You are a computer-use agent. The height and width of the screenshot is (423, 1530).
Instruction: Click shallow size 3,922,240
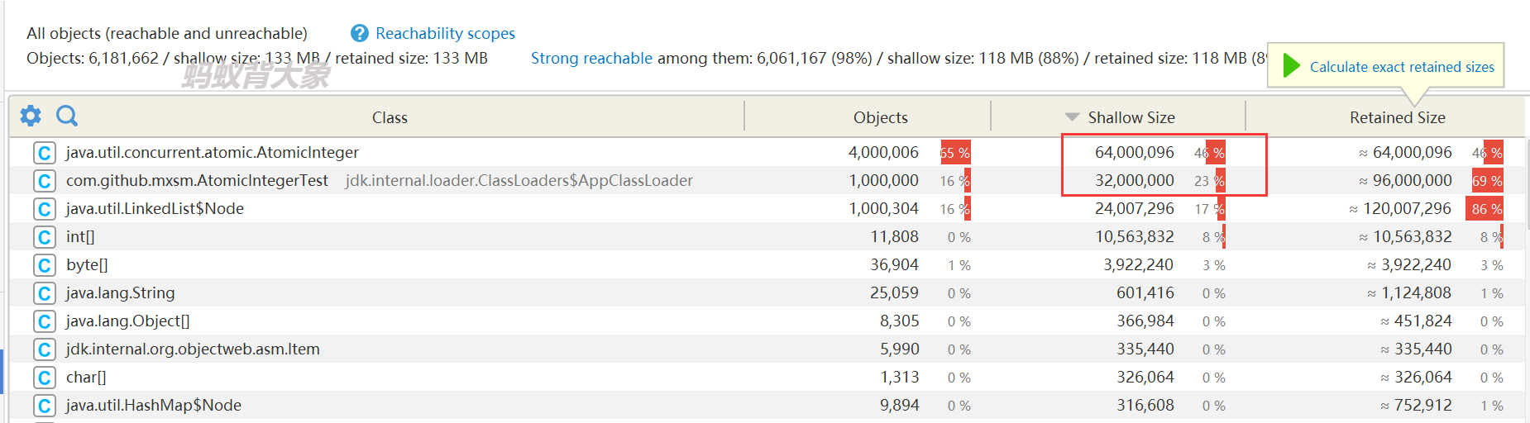pyautogui.click(x=1138, y=264)
